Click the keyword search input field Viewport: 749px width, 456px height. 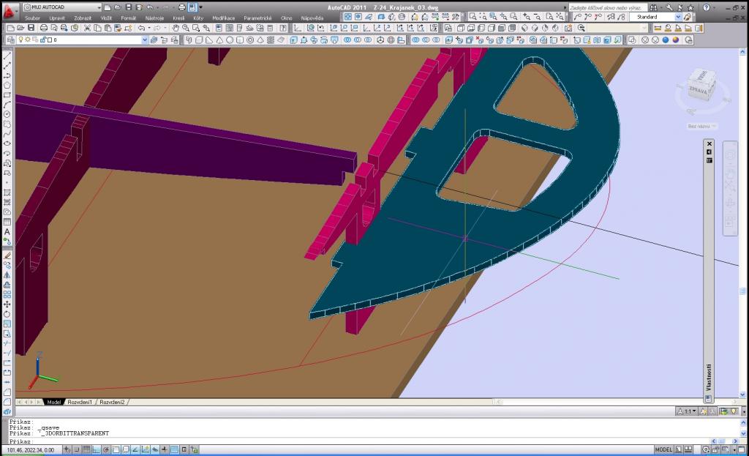click(x=606, y=7)
